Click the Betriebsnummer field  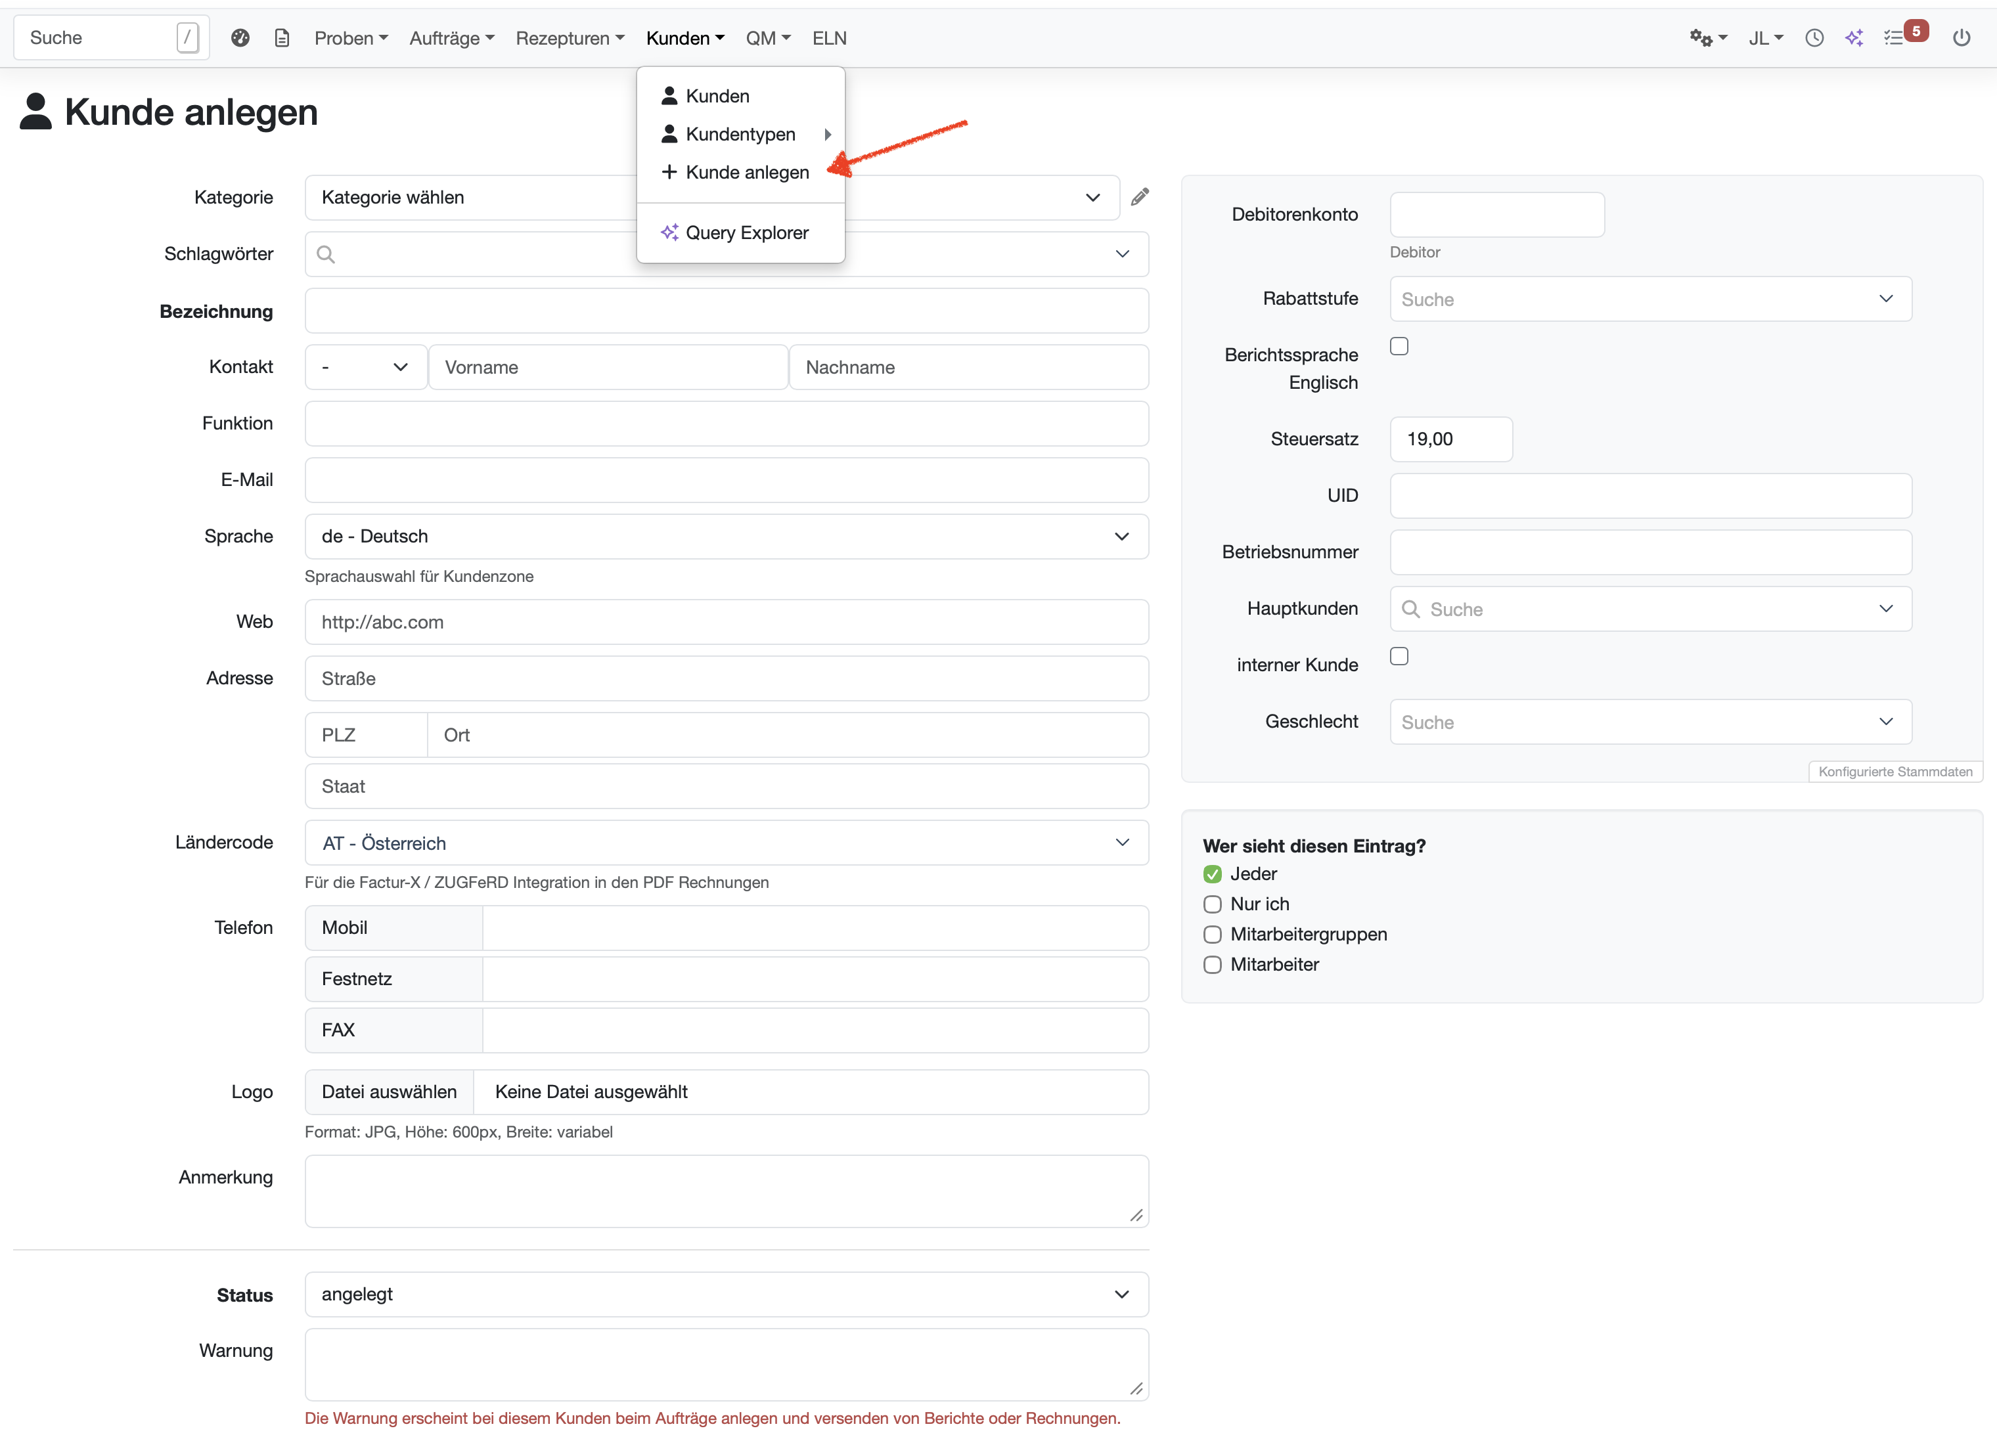1651,552
